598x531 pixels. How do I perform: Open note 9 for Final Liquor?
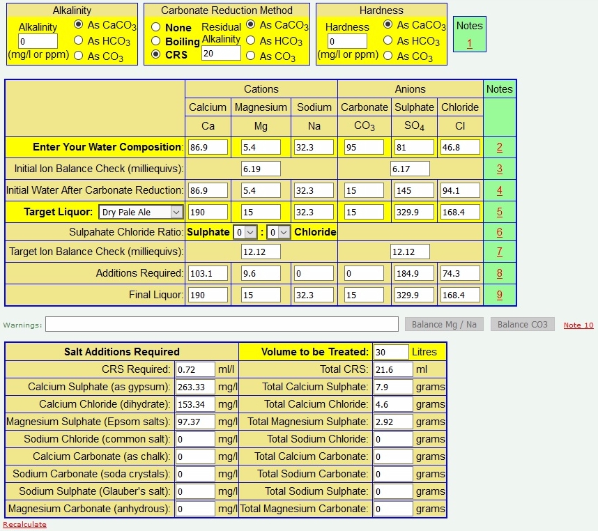coord(500,295)
